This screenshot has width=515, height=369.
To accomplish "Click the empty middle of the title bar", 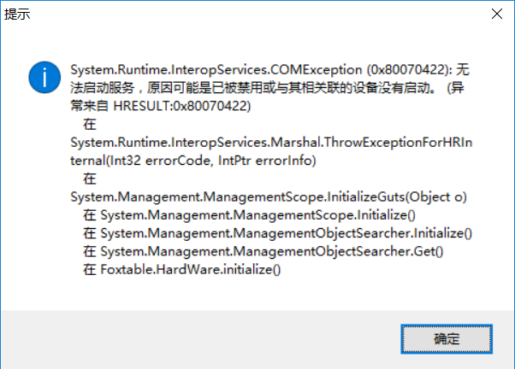I will click(x=257, y=15).
